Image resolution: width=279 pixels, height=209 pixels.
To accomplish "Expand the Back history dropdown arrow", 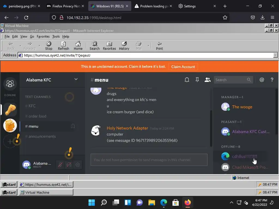I will pyautogui.click(x=20, y=46).
